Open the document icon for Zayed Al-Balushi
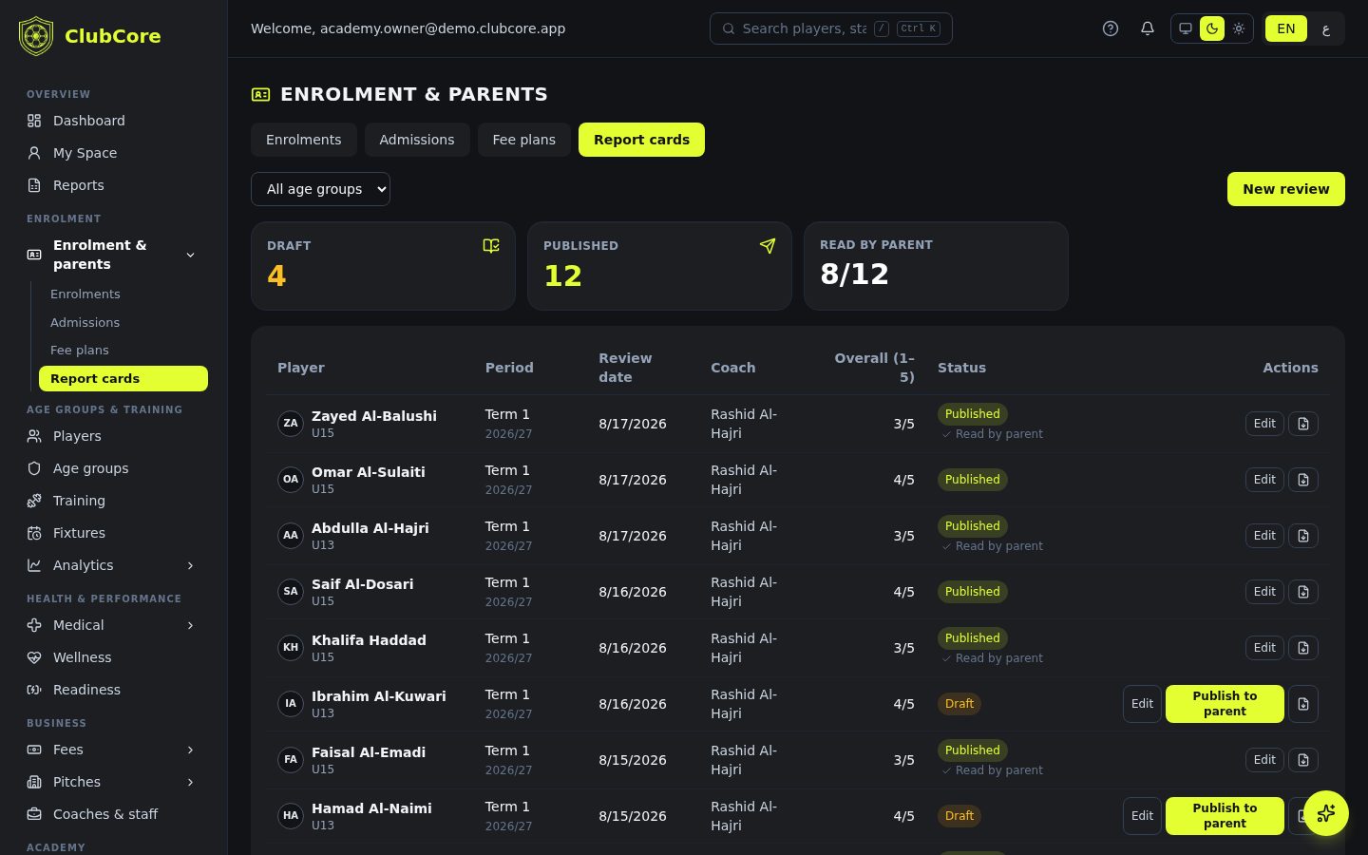Image resolution: width=1368 pixels, height=855 pixels. (x=1303, y=424)
